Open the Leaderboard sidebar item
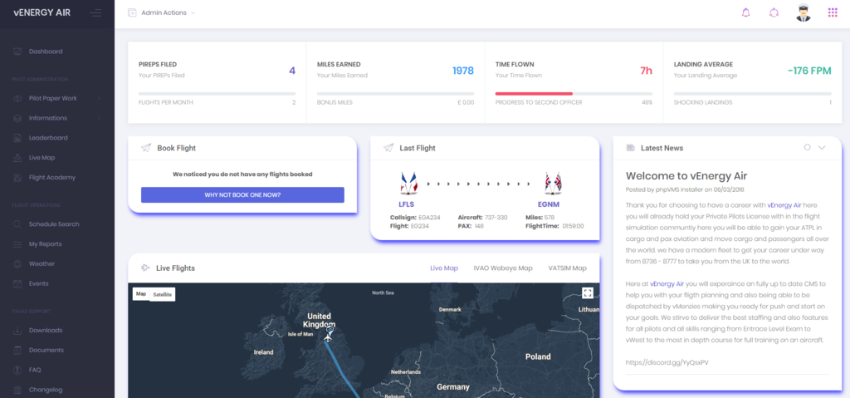This screenshot has height=398, width=850. (x=48, y=138)
